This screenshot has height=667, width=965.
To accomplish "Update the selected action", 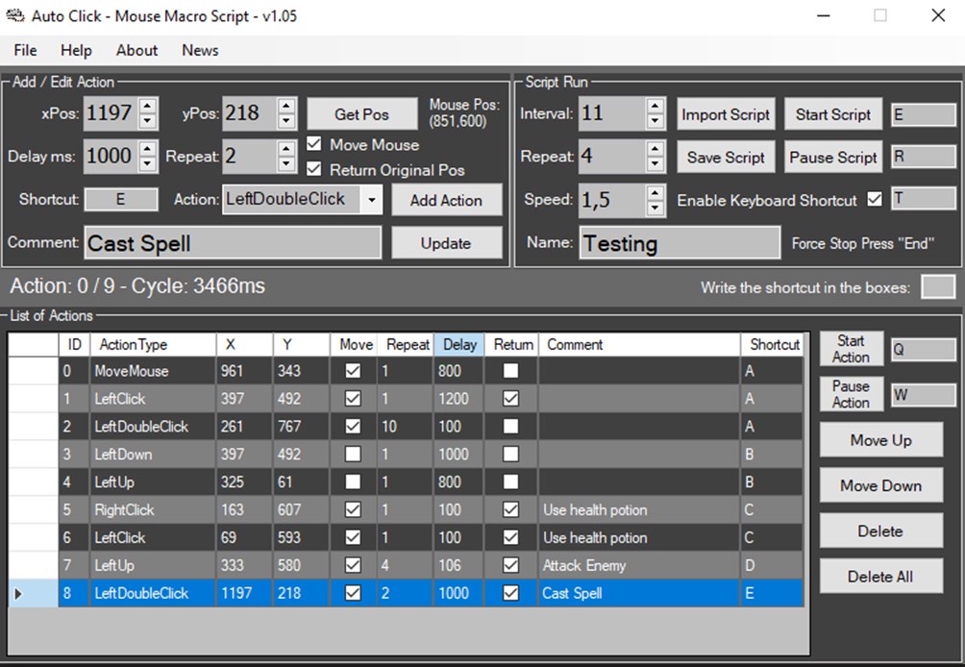I will click(447, 242).
